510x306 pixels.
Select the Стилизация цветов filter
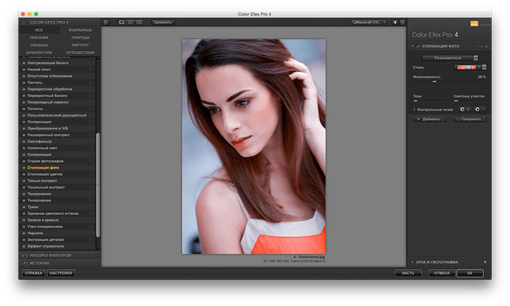click(x=45, y=174)
